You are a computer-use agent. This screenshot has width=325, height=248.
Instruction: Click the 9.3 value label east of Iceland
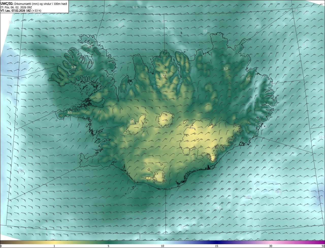click(305, 44)
